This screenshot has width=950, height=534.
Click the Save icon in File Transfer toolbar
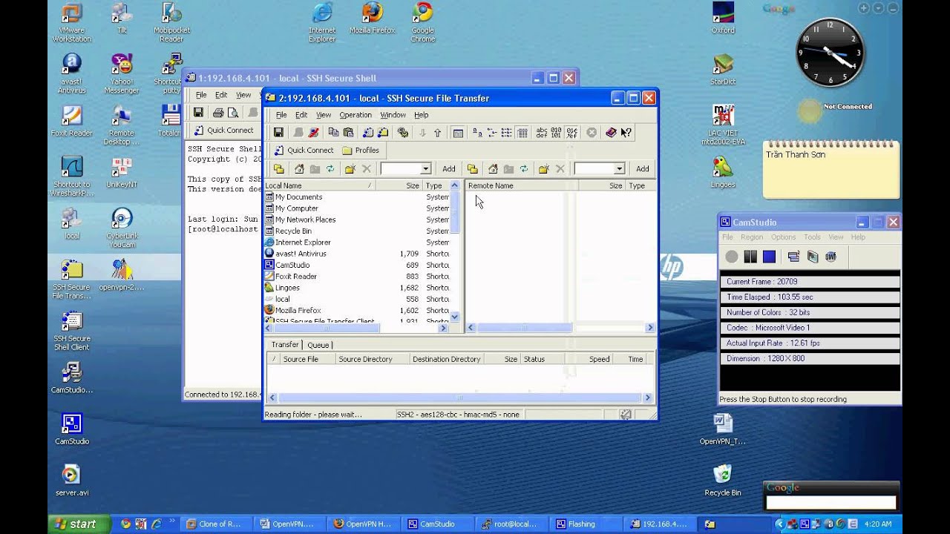(278, 133)
